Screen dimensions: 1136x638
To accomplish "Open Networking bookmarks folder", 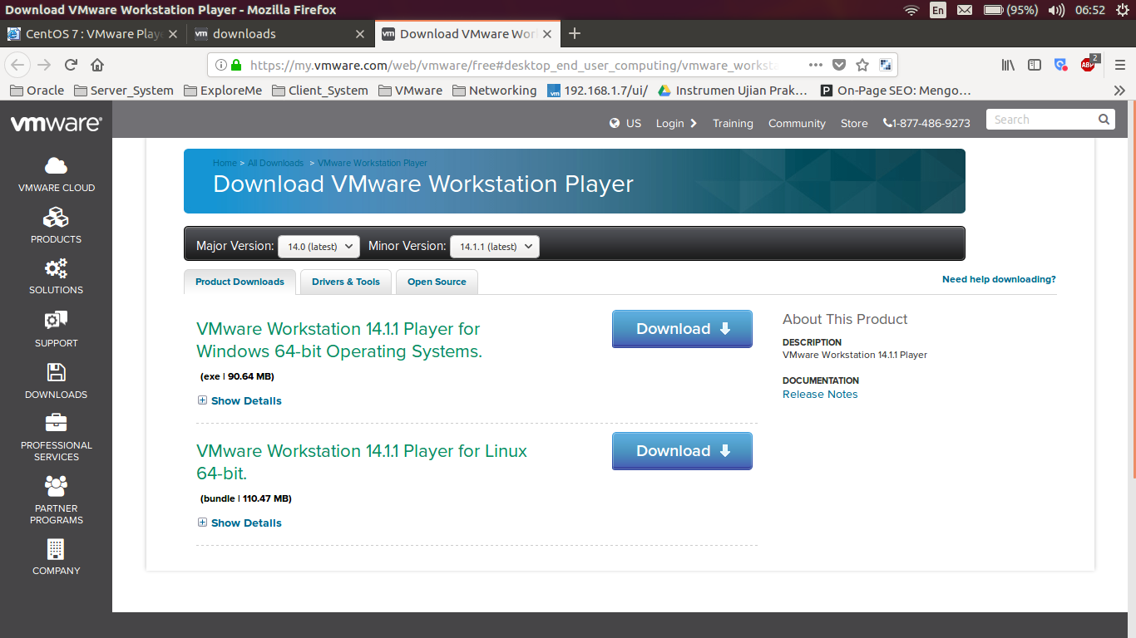I will click(x=495, y=90).
